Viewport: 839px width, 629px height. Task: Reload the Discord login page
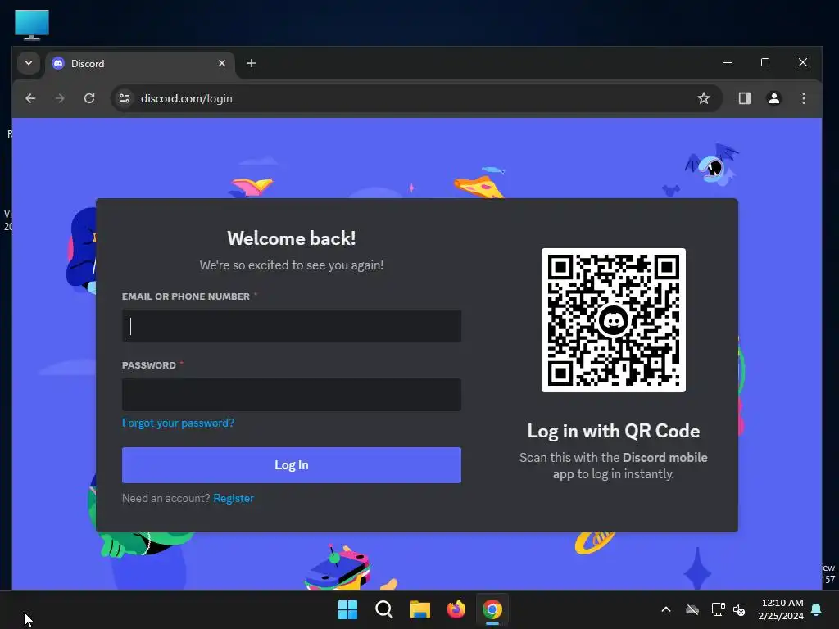click(89, 98)
